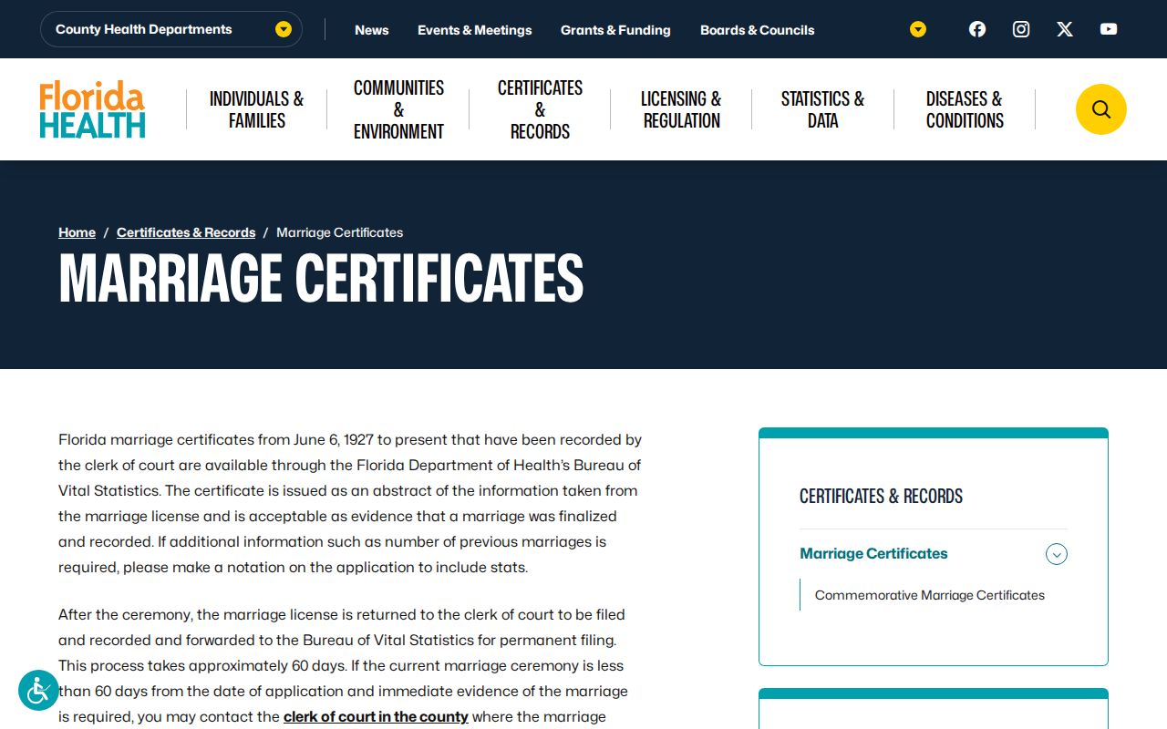Image resolution: width=1167 pixels, height=729 pixels.
Task: Open the Individuals & Families menu
Action: pyautogui.click(x=256, y=109)
